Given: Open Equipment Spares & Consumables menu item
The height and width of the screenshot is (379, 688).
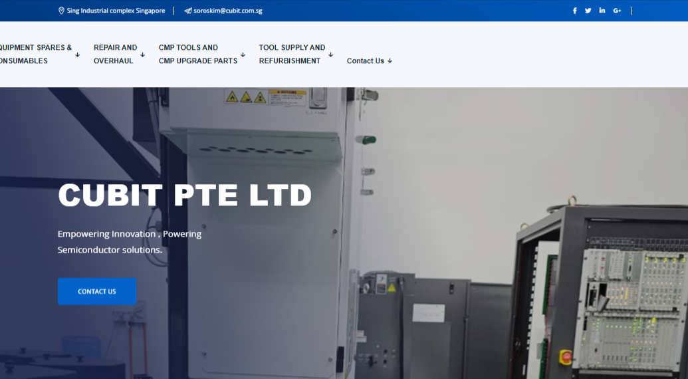Looking at the screenshot, I should coord(35,54).
